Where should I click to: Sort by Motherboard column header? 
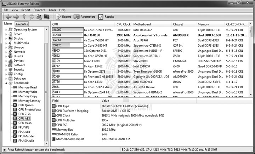151,24
